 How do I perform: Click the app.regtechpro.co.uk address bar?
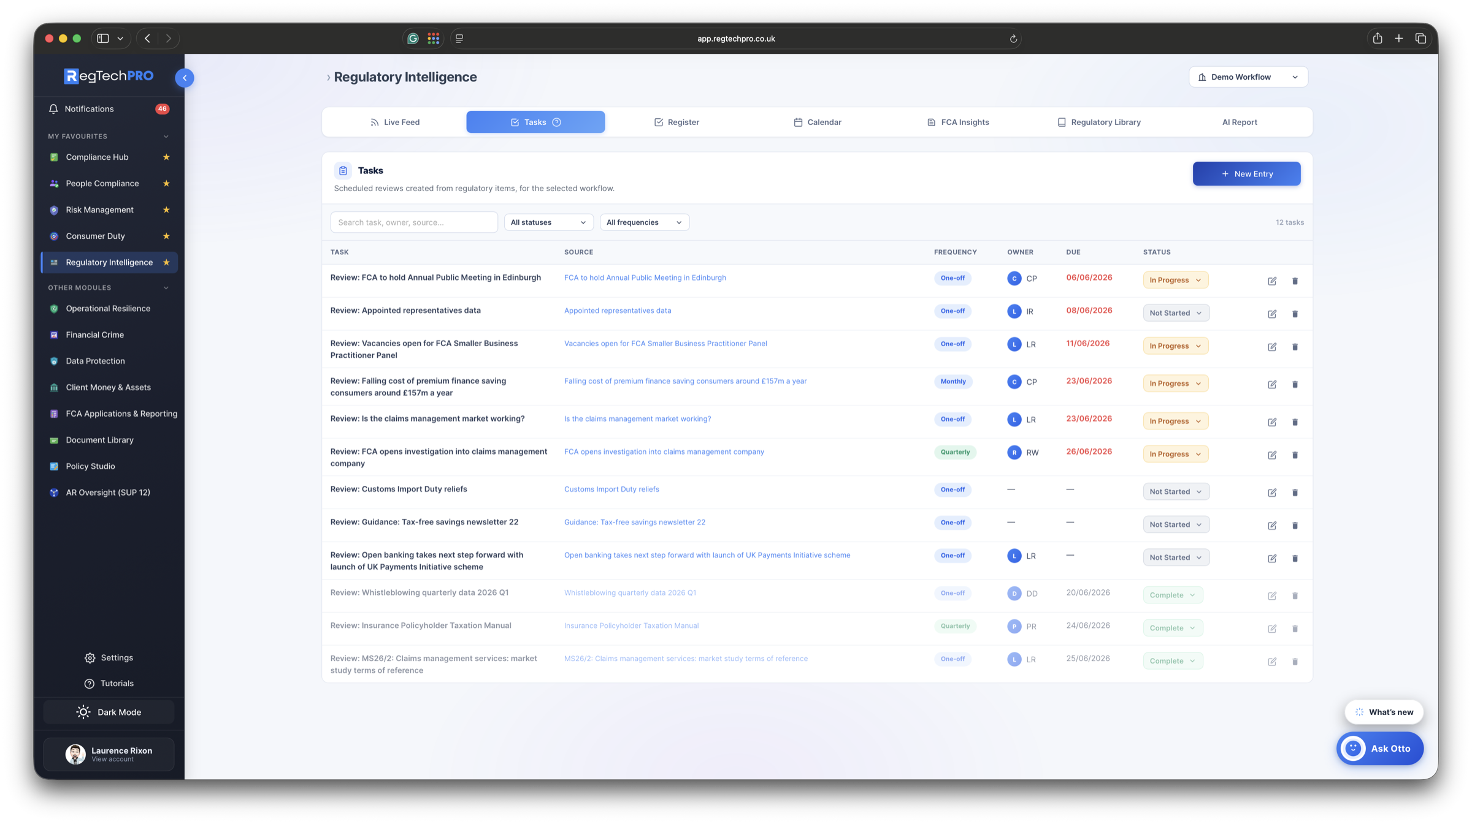[x=736, y=39]
